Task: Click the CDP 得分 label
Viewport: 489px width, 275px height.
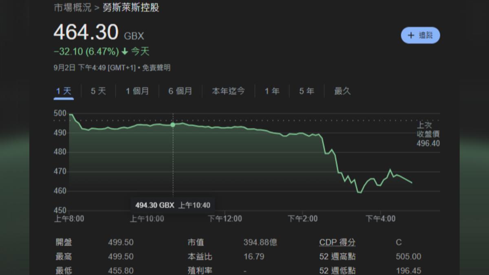Action: click(337, 242)
